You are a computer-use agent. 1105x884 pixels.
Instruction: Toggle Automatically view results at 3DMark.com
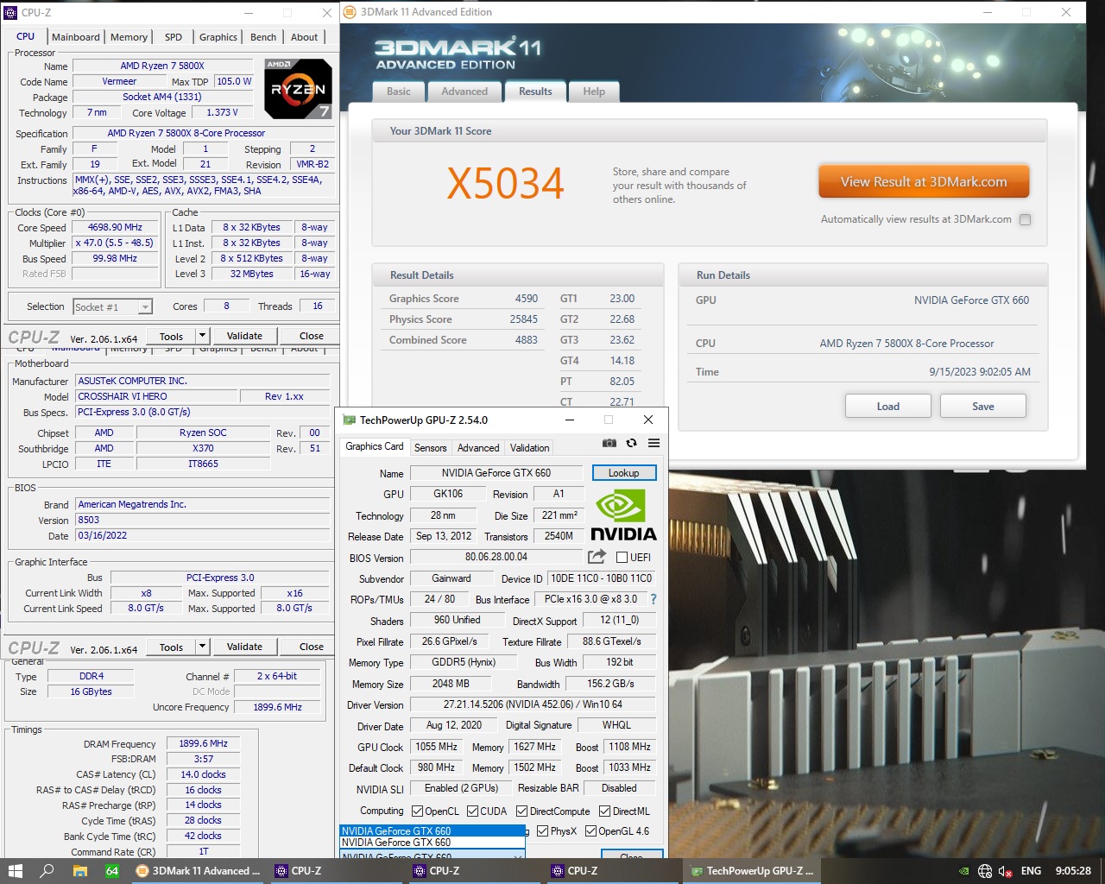pos(1025,219)
